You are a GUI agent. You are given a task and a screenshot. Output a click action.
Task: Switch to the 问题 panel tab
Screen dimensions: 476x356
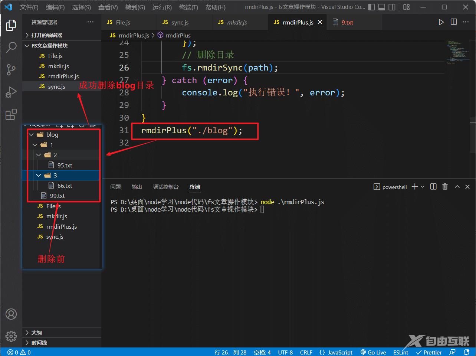[x=115, y=187]
